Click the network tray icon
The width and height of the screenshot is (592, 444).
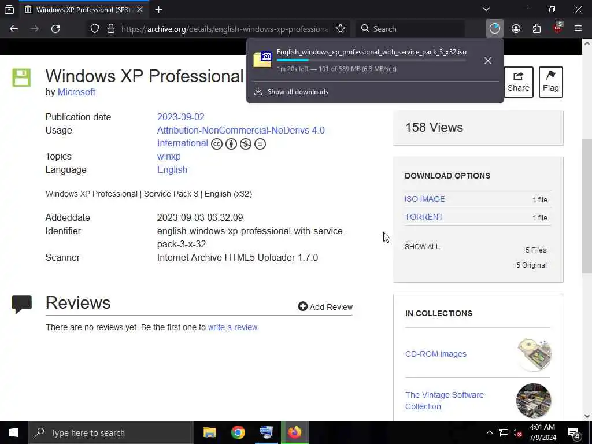504,432
